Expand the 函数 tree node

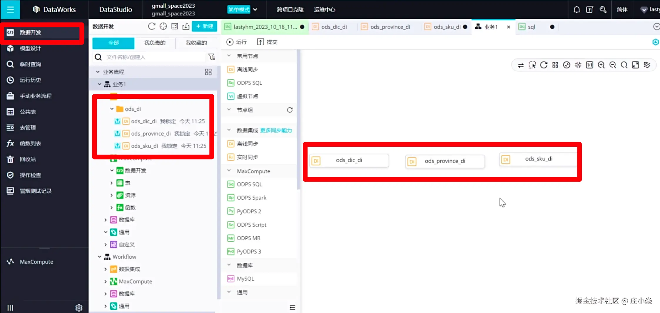[x=111, y=207]
